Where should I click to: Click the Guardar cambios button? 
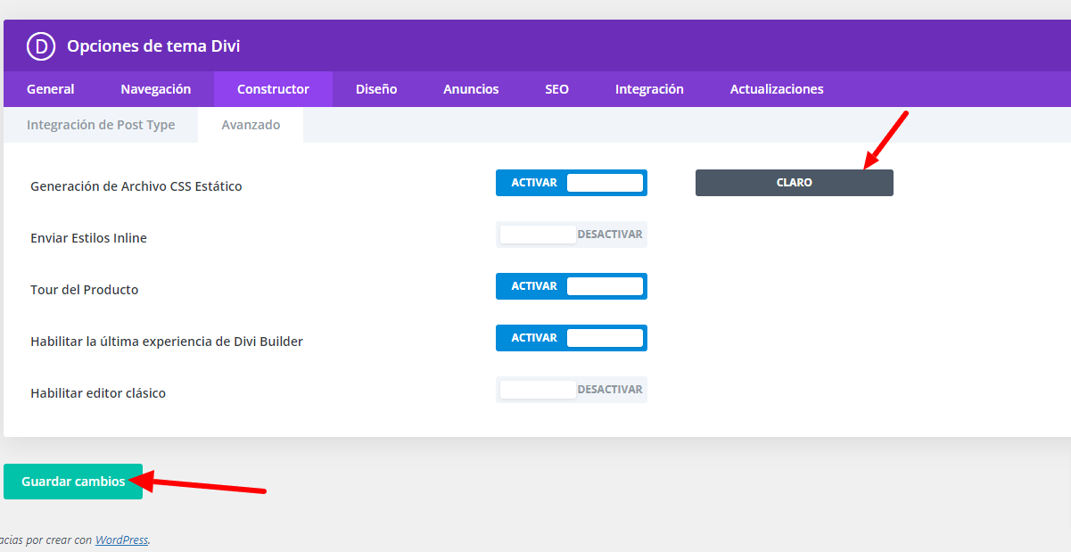pos(73,482)
